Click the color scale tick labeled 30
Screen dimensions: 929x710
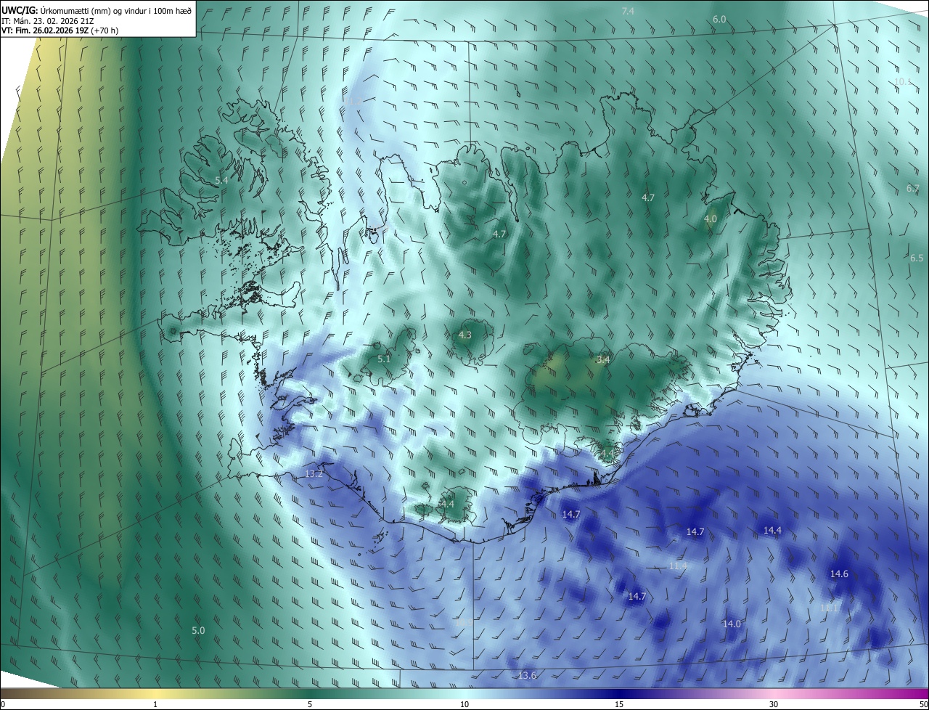pyautogui.click(x=774, y=704)
